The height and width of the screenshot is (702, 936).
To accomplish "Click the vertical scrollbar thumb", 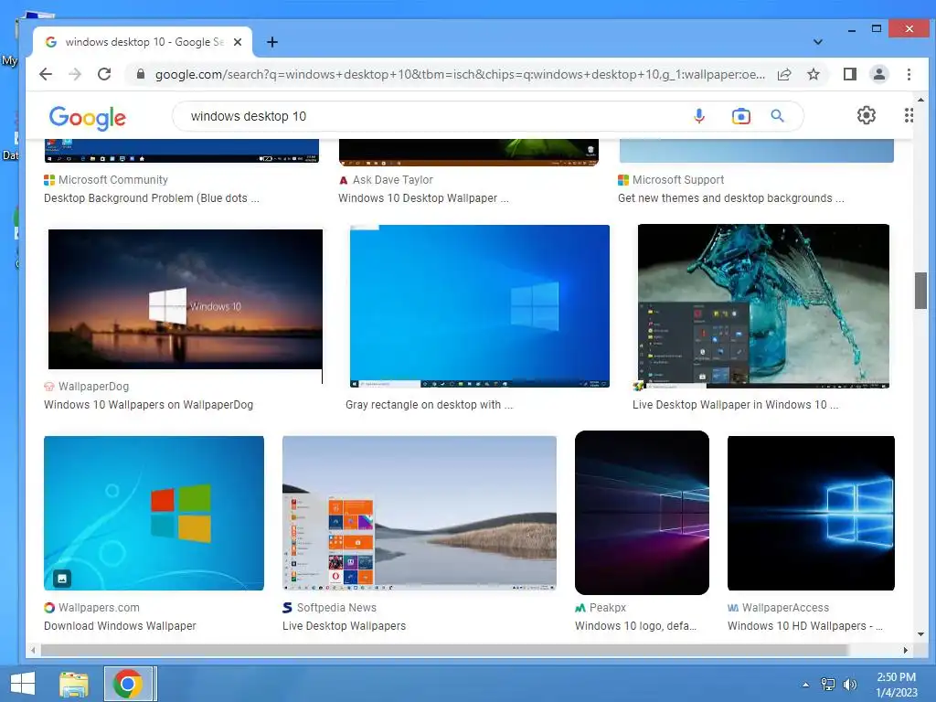I will point(920,291).
